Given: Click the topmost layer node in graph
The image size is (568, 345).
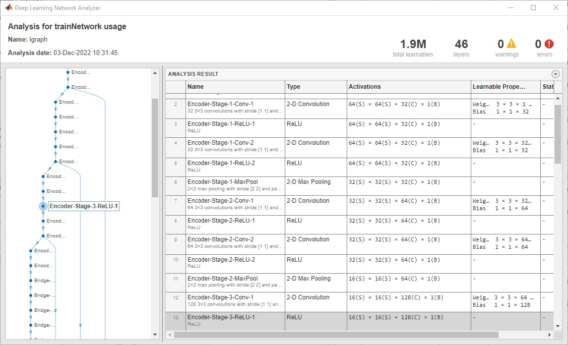Looking at the screenshot, I should coord(68,72).
